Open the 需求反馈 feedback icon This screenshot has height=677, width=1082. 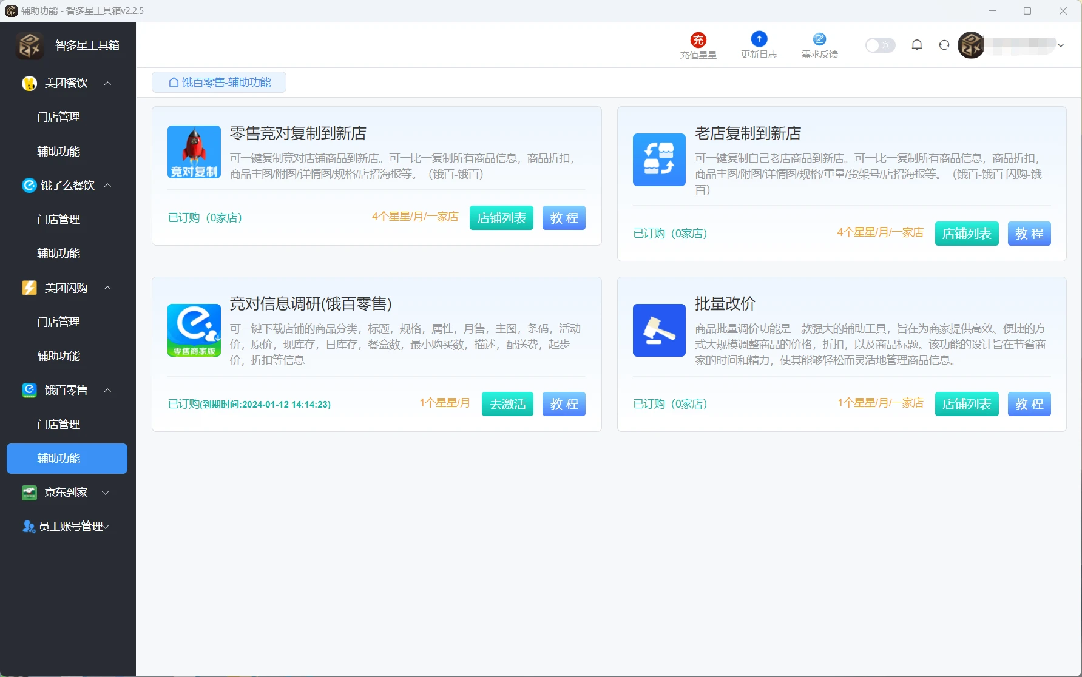819,39
